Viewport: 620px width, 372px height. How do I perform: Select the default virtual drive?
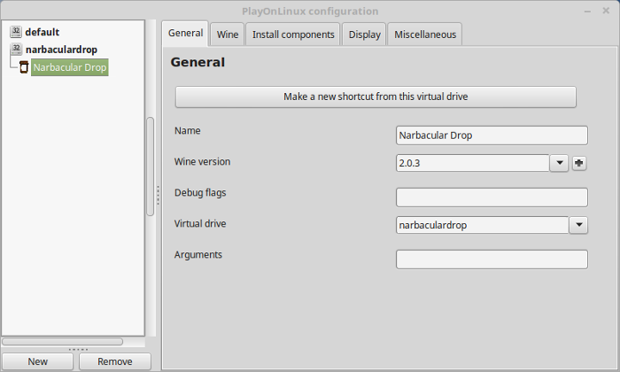pyautogui.click(x=43, y=32)
